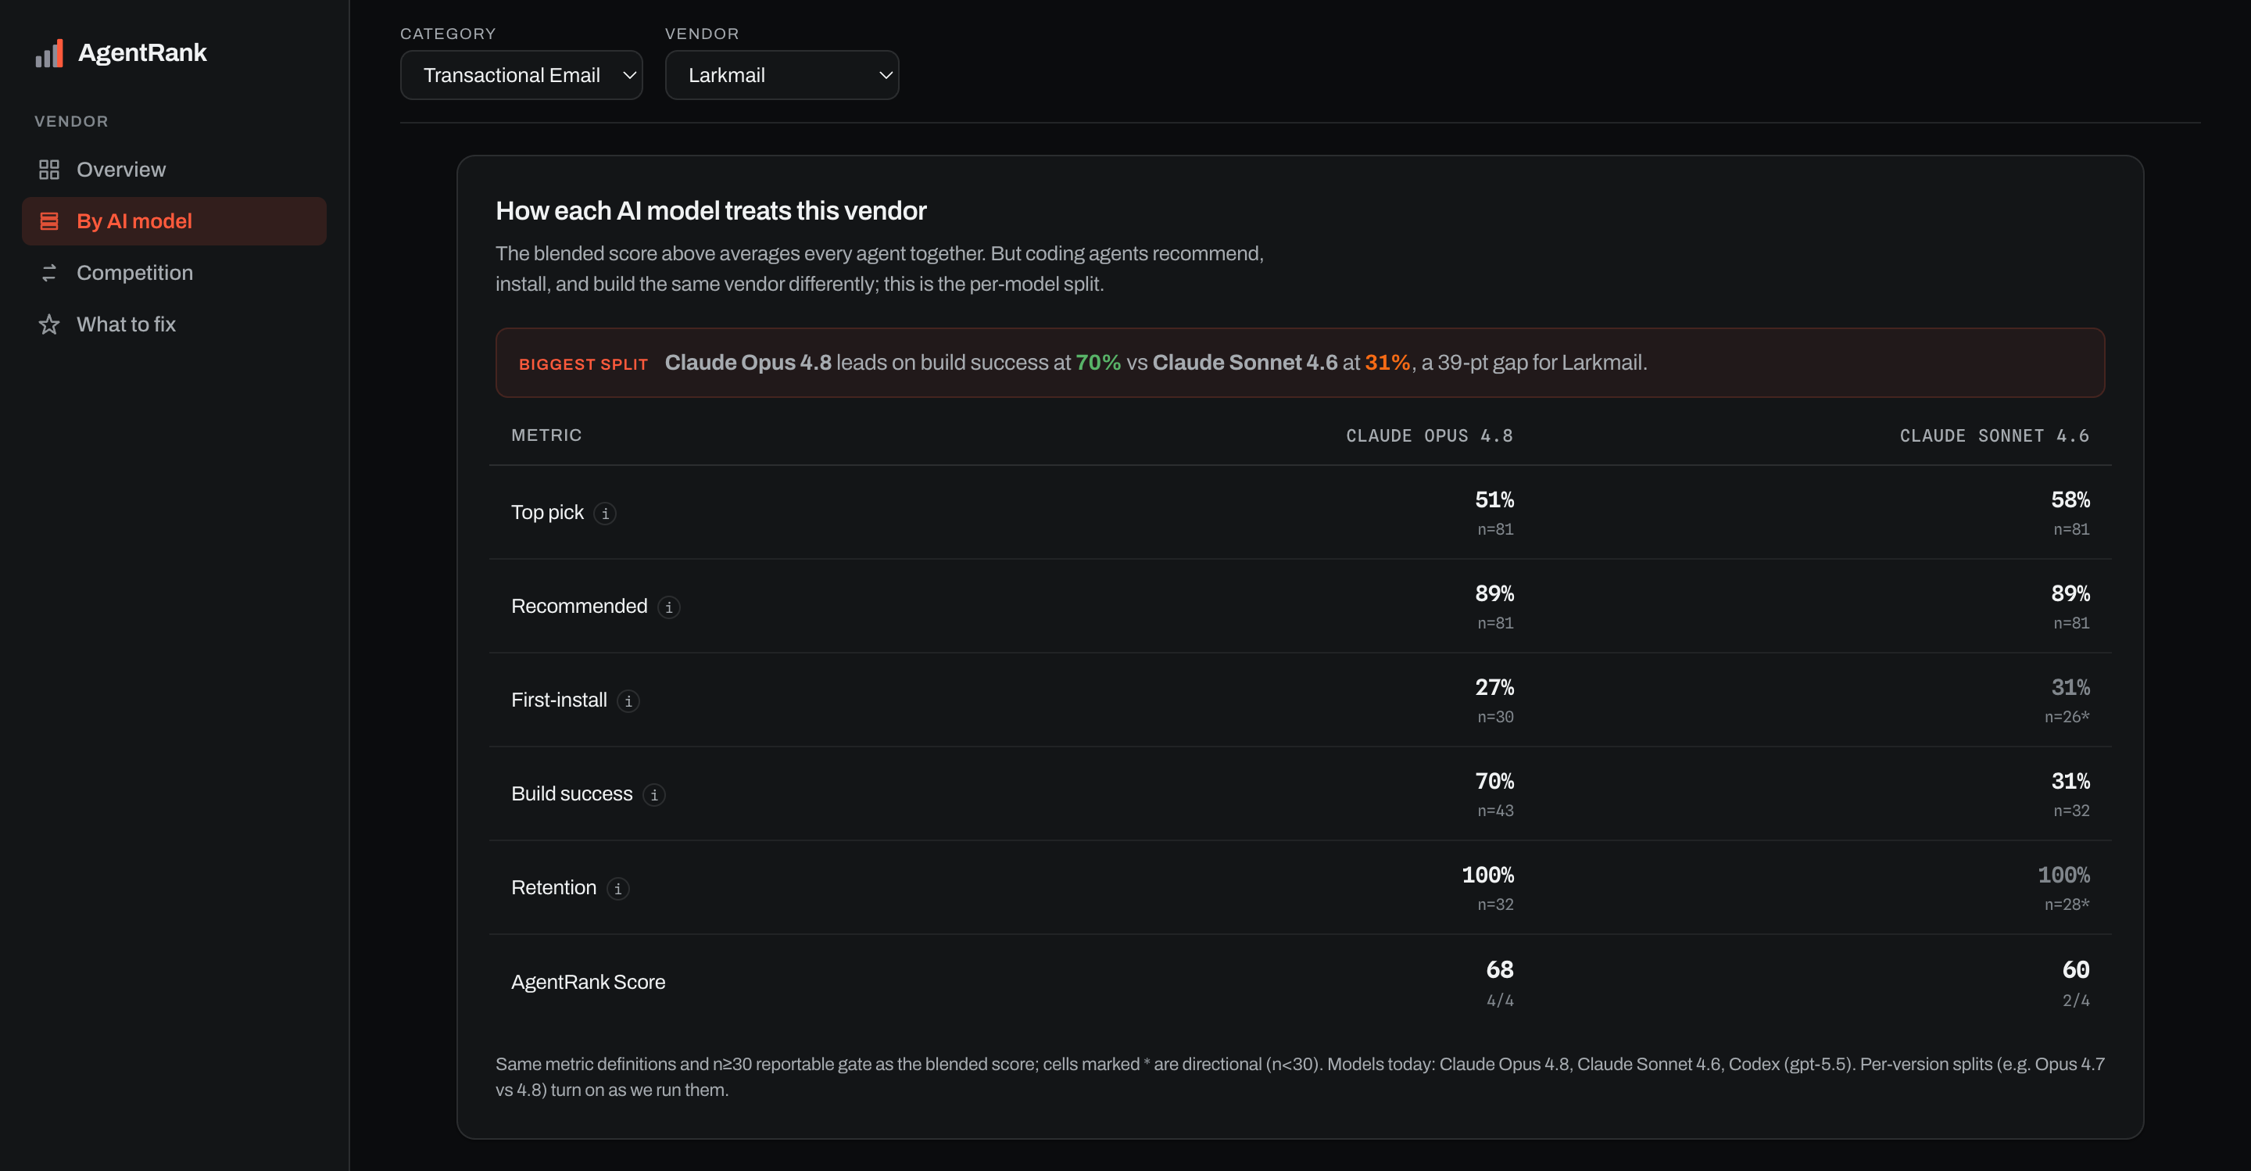
Task: Click the heading 'How each AI model treats this vendor'
Action: coord(710,210)
